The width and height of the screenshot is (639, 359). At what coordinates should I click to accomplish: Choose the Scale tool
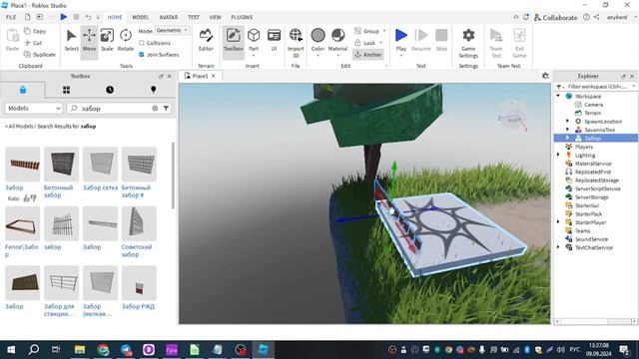click(x=107, y=40)
